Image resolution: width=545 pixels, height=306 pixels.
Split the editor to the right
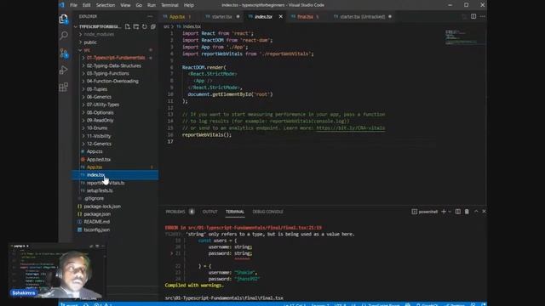(x=473, y=16)
